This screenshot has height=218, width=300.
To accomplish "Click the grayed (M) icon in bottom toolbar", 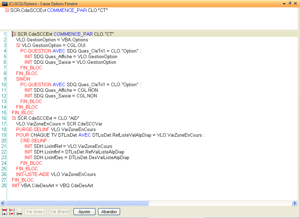I will point(19,213).
